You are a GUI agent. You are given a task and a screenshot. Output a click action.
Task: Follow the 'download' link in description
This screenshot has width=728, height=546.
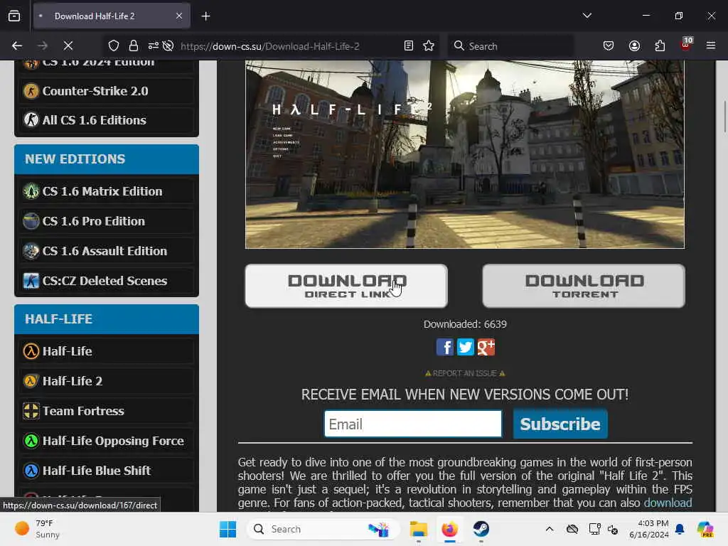click(x=668, y=503)
